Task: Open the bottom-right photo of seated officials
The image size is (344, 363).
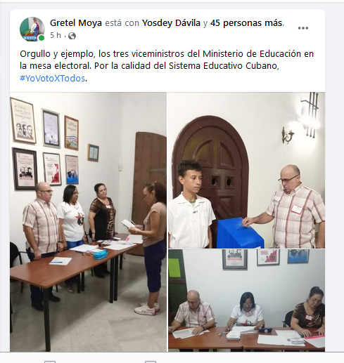Action: [246, 301]
